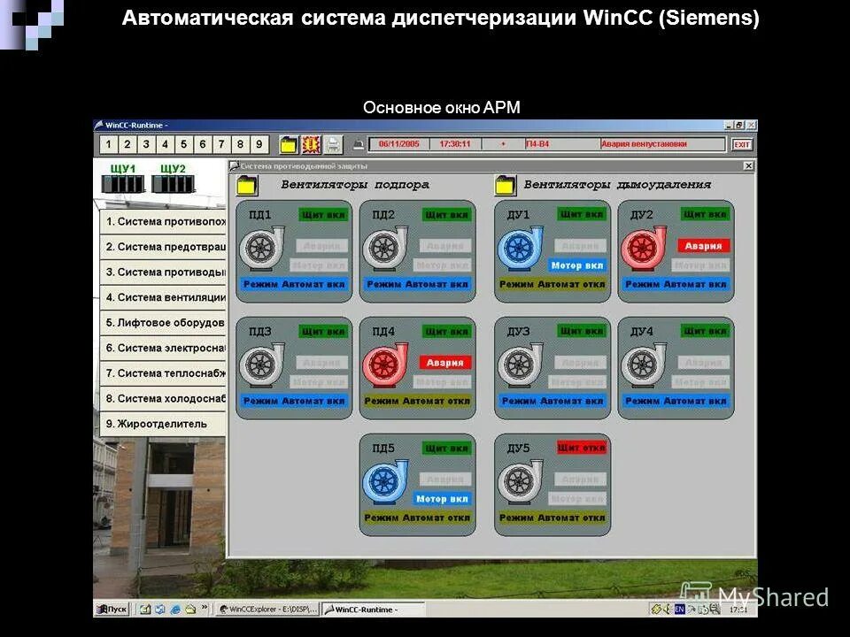This screenshot has width=850, height=637.
Task: Toggle Режим Автомат откл on ПД5
Action: tap(416, 518)
